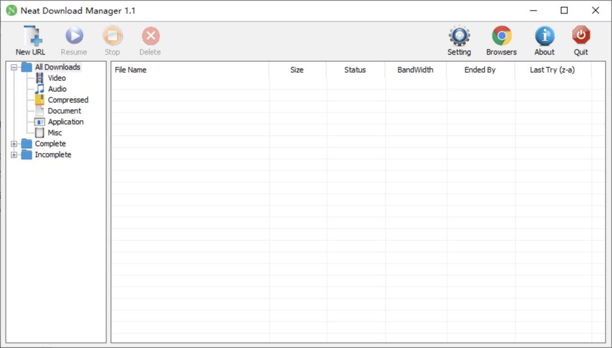
Task: Sort by BandWidth column header
Action: tap(415, 70)
